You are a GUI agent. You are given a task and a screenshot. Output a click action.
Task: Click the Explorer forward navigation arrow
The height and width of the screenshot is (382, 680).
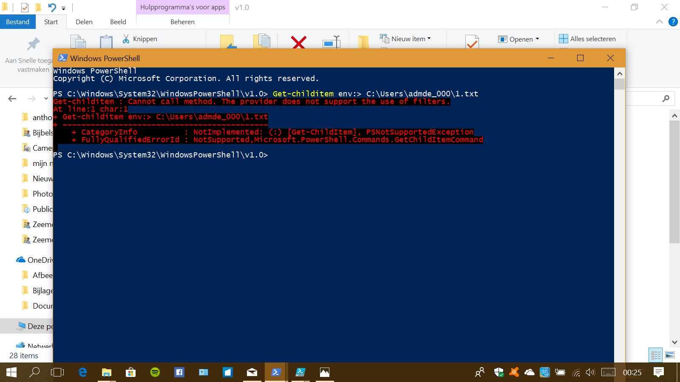(31, 98)
